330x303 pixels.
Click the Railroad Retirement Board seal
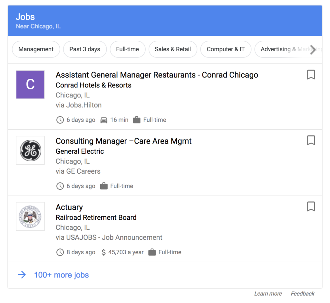pyautogui.click(x=30, y=217)
